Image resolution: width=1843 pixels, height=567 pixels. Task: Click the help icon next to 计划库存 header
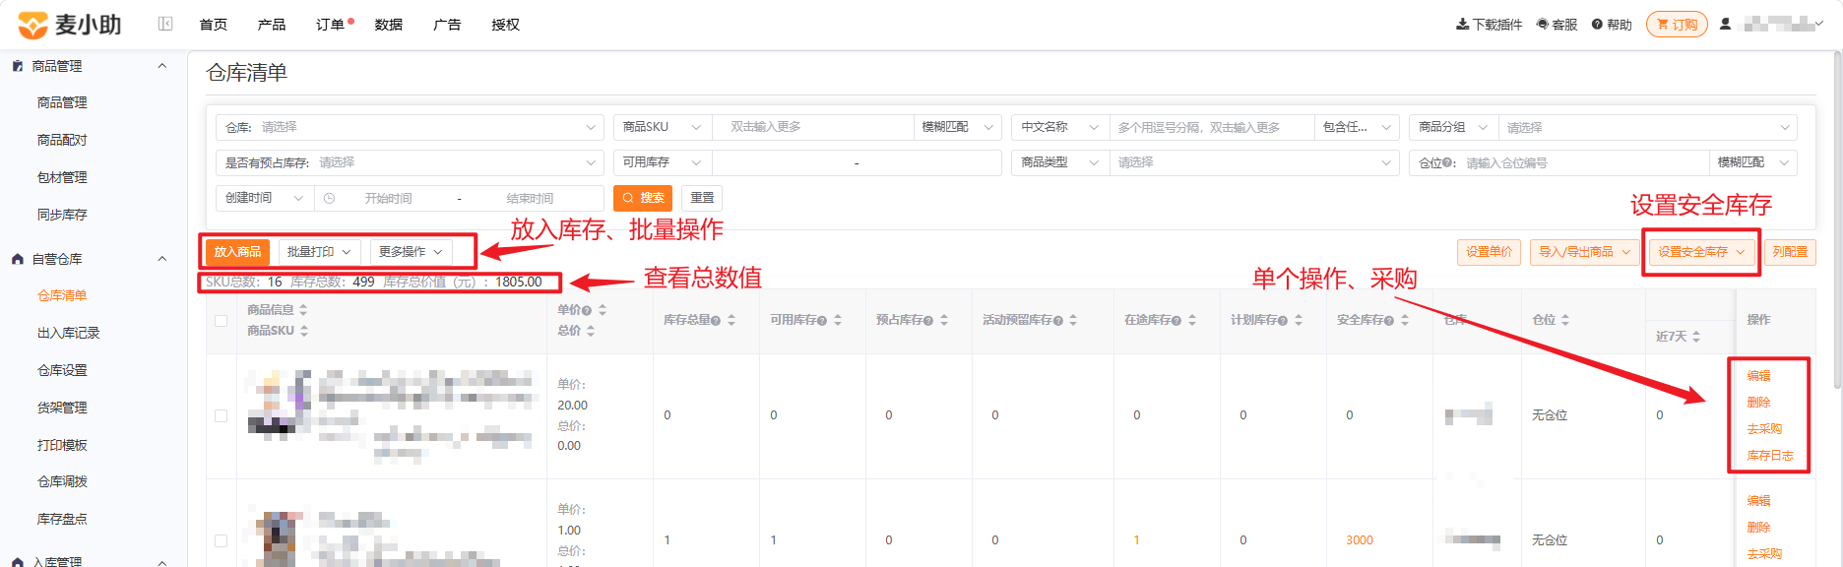tap(1283, 320)
